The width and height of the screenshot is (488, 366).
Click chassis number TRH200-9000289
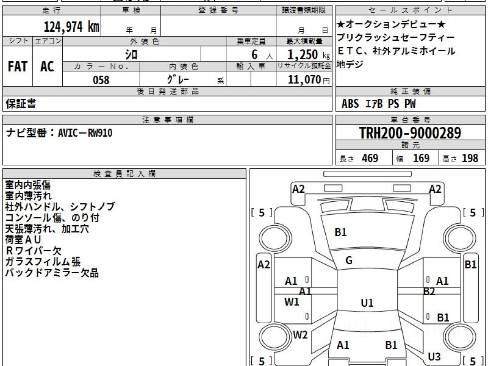coord(410,133)
